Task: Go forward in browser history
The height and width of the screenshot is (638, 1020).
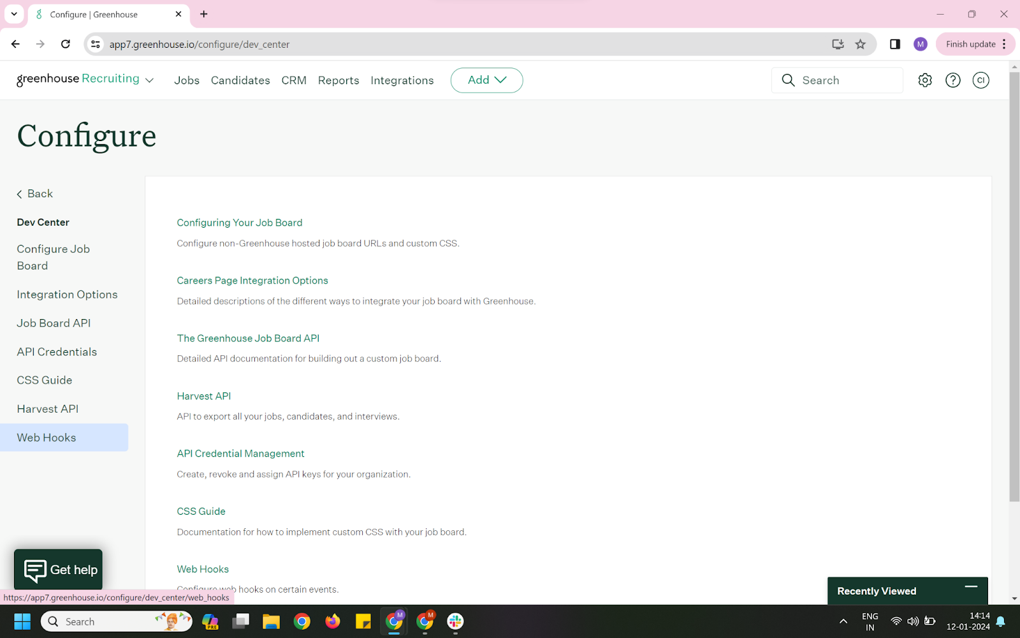Action: 40,44
